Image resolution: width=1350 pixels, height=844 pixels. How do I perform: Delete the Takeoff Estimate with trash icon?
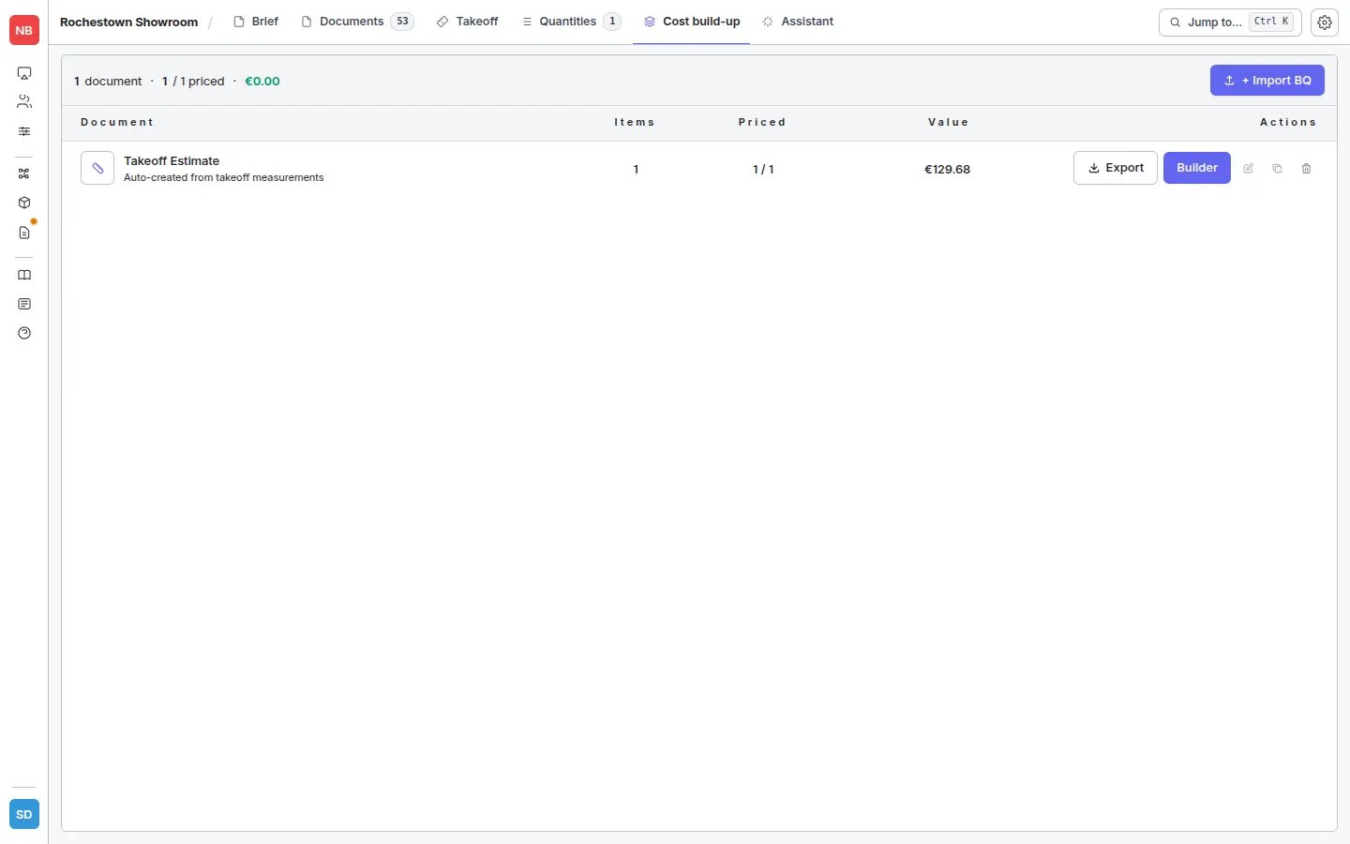[x=1306, y=169]
